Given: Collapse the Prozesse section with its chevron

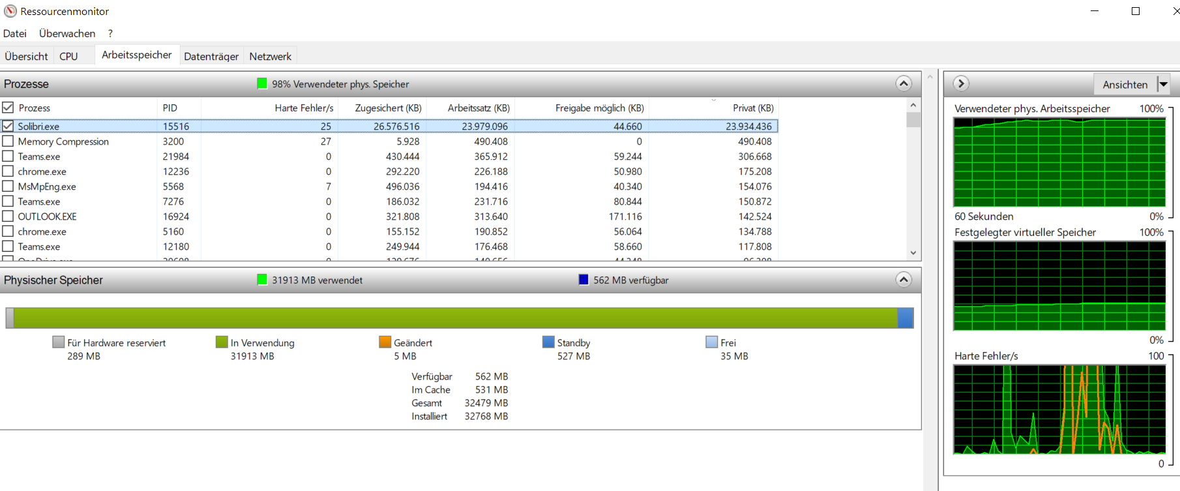Looking at the screenshot, I should [x=904, y=83].
